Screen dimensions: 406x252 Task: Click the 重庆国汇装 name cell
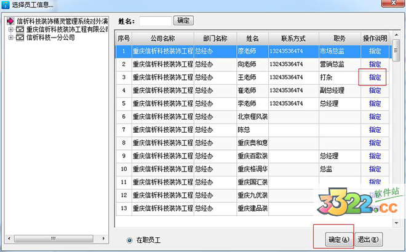252,182
